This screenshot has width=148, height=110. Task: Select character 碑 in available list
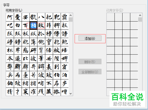point(33,50)
